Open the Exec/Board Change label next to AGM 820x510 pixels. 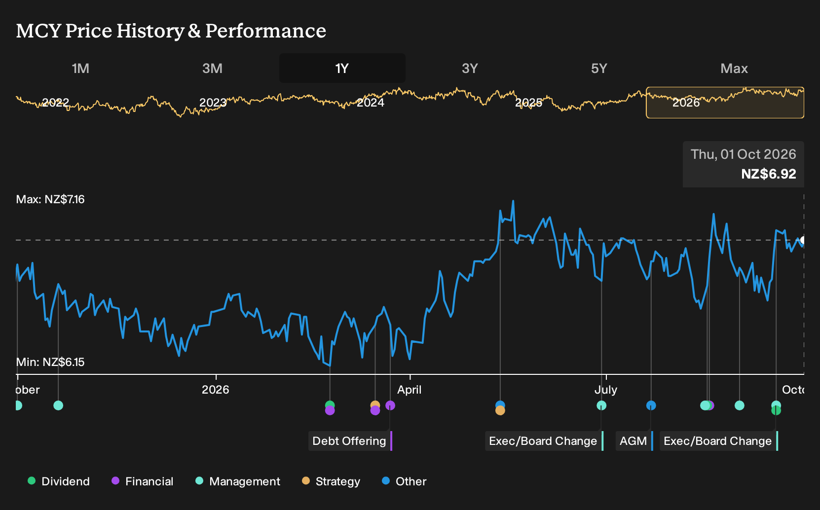[x=544, y=441]
